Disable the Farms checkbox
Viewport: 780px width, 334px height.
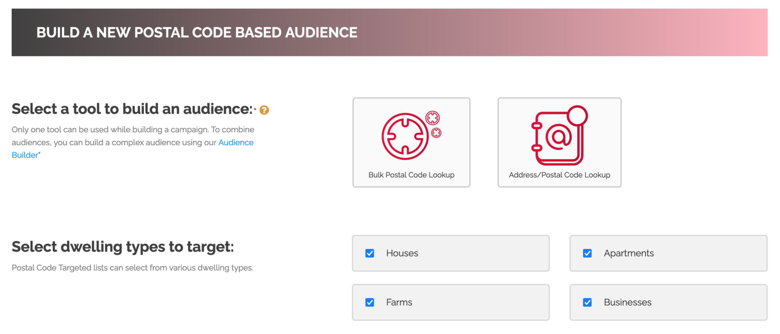coord(370,302)
